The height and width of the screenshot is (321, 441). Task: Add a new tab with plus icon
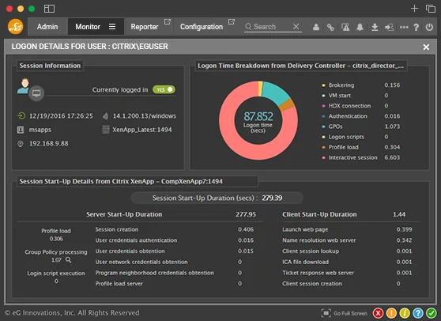414,9
